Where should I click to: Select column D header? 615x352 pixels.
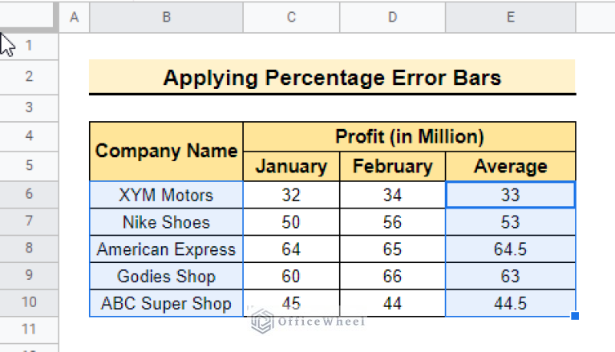392,18
